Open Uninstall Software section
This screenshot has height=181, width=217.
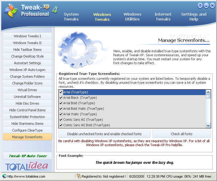click(x=27, y=97)
